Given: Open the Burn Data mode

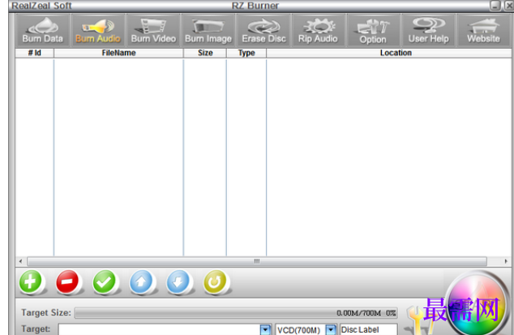Looking at the screenshot, I should click(43, 31).
